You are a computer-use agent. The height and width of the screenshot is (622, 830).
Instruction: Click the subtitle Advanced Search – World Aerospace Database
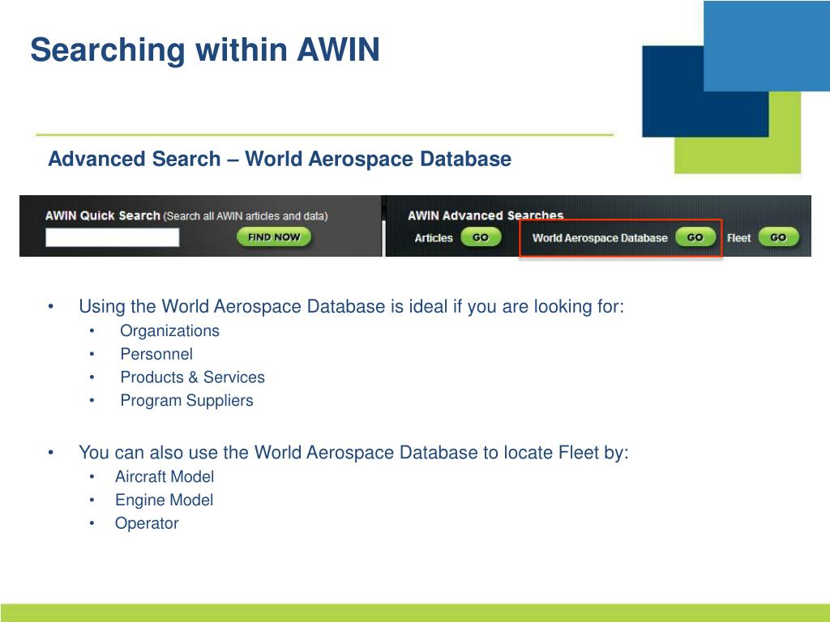click(x=280, y=159)
